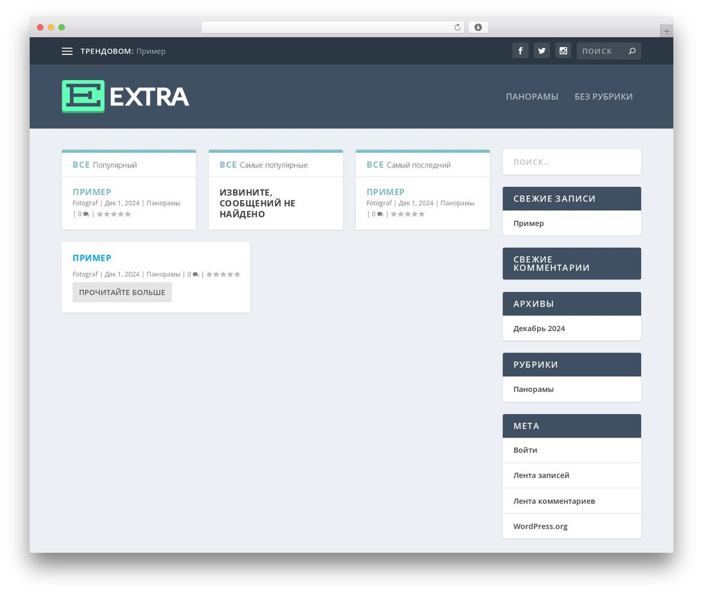Click Панорамы category in bottom post card
Viewport: 703px width, 595px height.
163,274
